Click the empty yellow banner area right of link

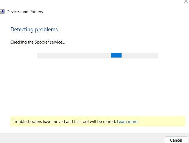tap(161, 121)
